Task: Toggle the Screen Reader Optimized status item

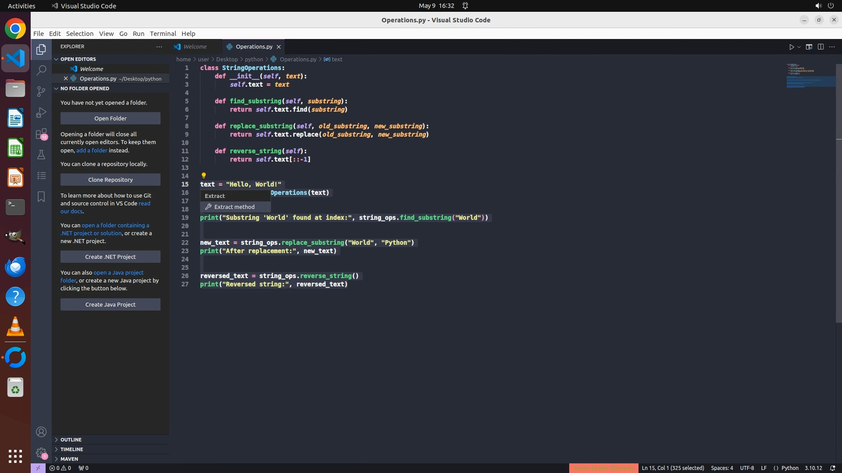Action: [x=603, y=468]
